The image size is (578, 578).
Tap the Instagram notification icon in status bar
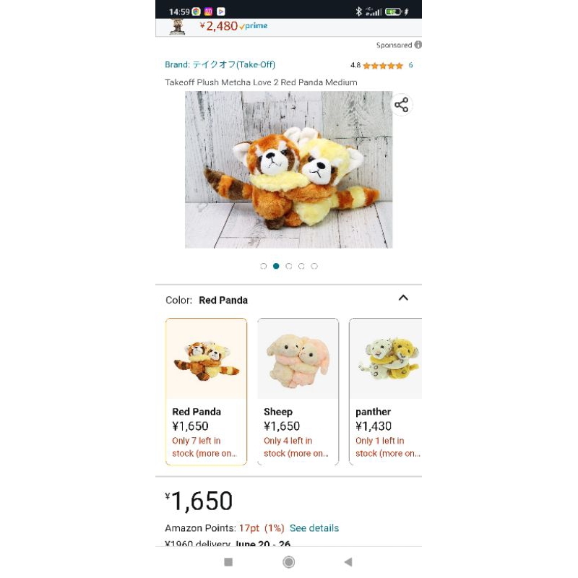click(x=208, y=12)
